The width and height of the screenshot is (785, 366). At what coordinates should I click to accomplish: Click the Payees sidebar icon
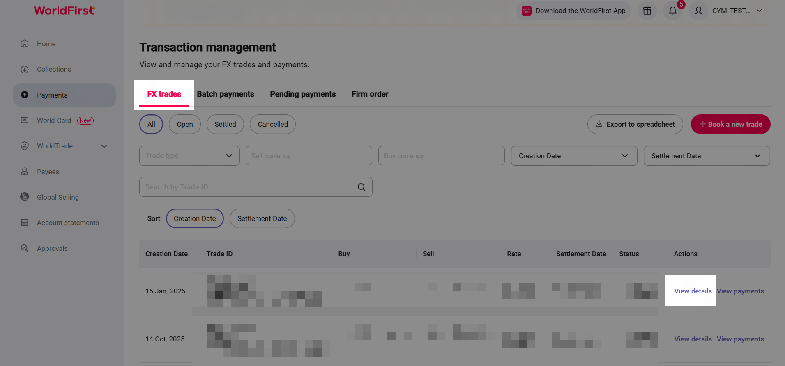(x=25, y=171)
